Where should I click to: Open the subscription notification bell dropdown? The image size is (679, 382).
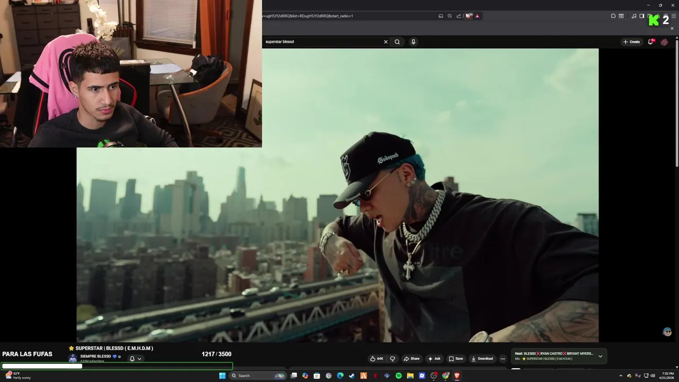tap(136, 359)
